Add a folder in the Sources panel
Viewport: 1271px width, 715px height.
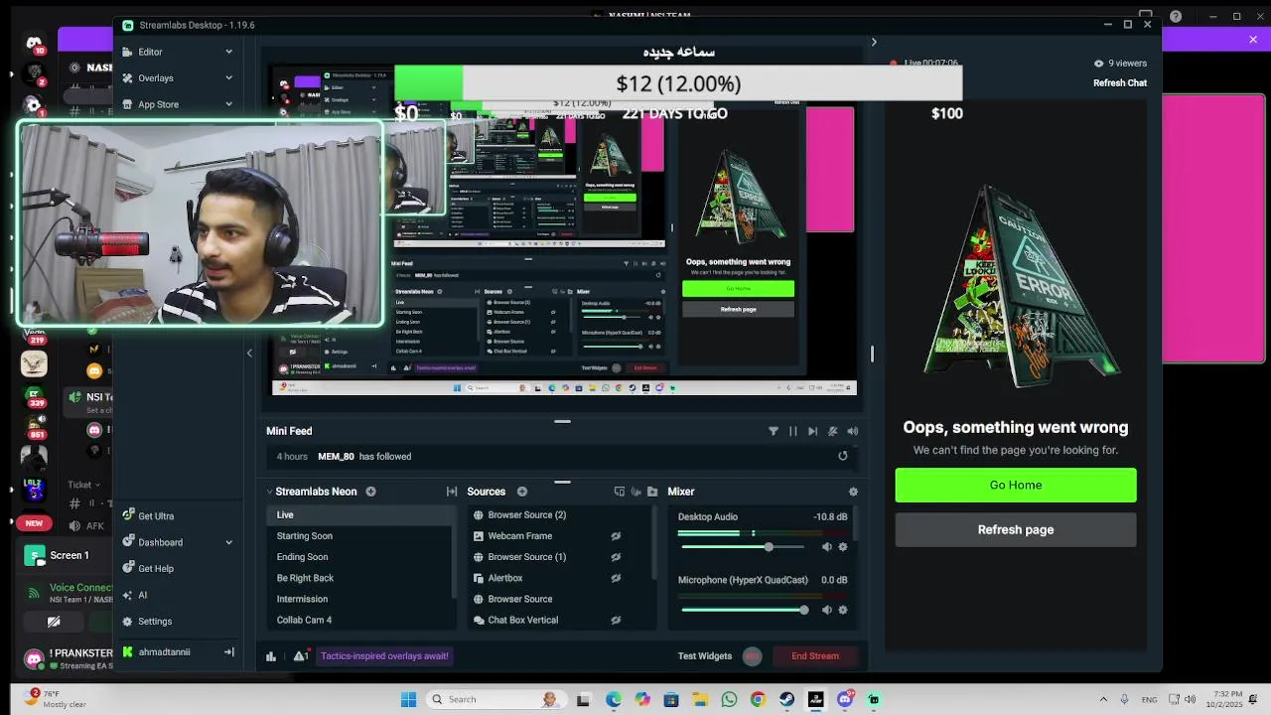pos(652,492)
